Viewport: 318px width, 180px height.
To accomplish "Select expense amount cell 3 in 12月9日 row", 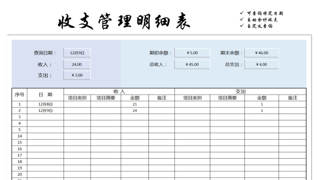I will (x=262, y=111).
